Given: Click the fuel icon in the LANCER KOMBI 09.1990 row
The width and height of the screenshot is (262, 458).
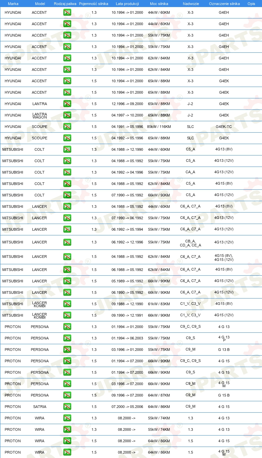Looking at the screenshot, I should [x=67, y=315].
